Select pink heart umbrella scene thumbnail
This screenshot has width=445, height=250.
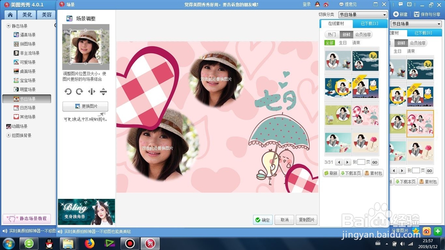coord(365,115)
